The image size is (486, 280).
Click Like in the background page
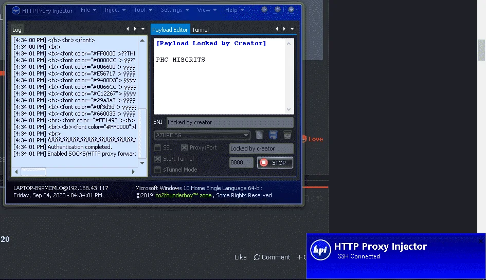[241, 257]
